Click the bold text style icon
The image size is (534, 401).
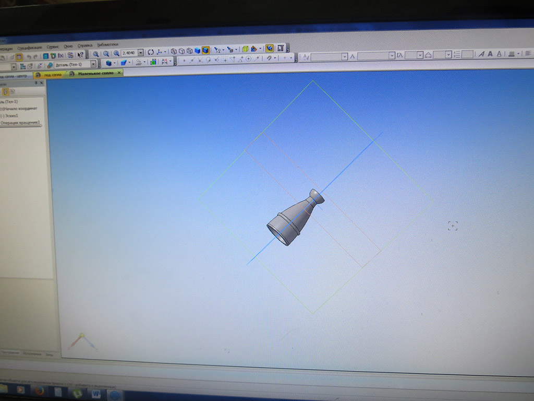[491, 54]
